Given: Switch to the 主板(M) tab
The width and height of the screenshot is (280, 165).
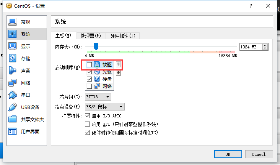Looking at the screenshot, I should 63,35.
